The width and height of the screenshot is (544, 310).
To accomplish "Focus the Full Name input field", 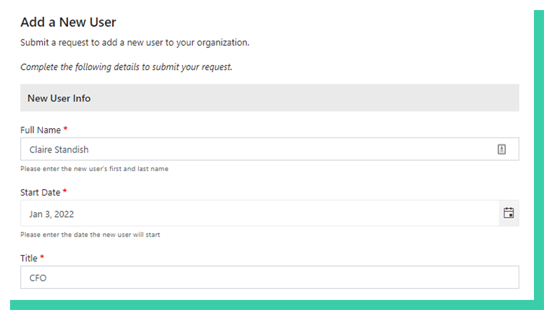I will tap(270, 149).
